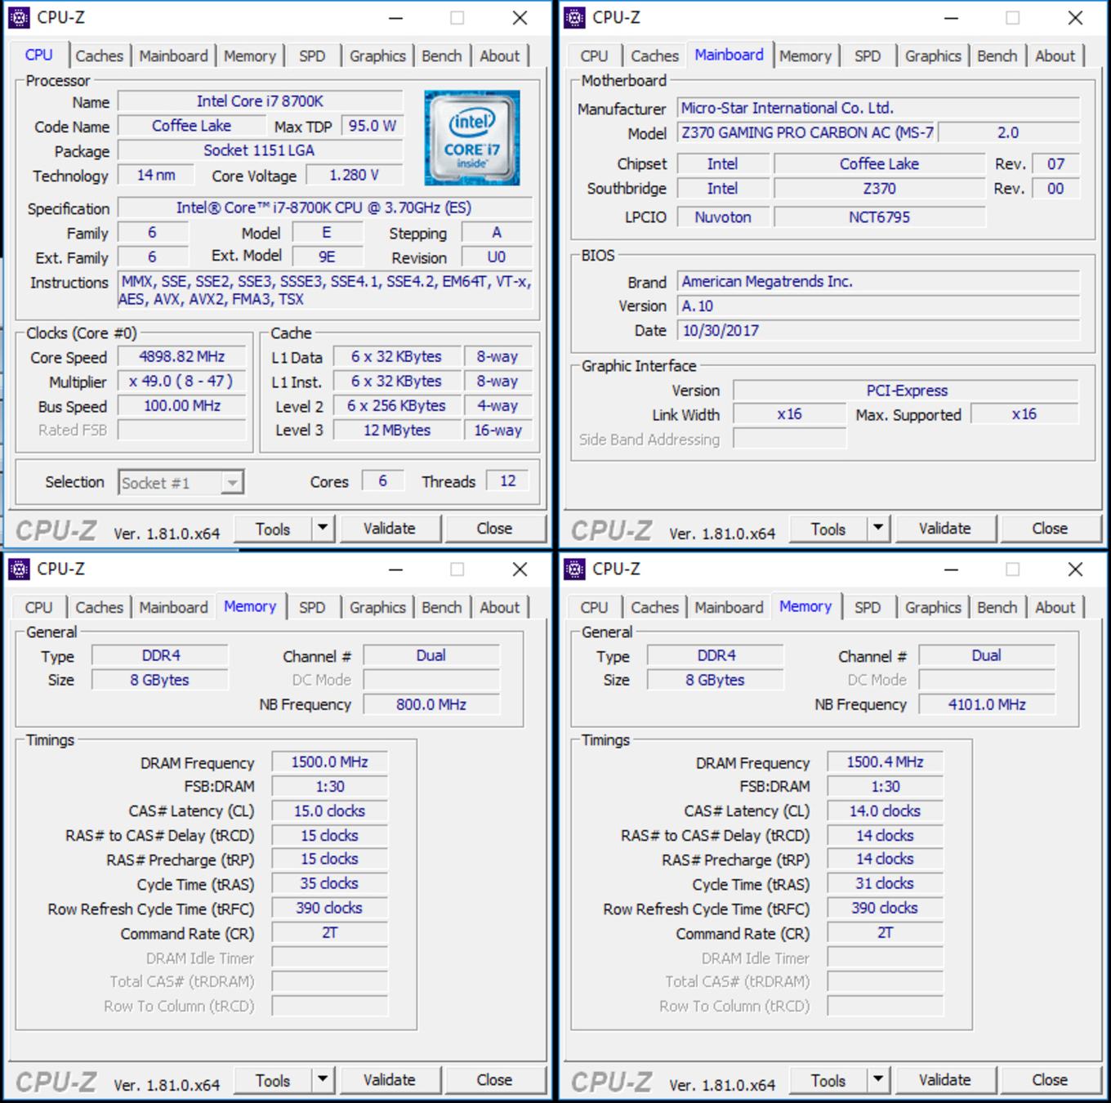Viewport: 1111px width, 1103px height.
Task: Select CPU tab in bottom-left Memory window
Action: [38, 607]
